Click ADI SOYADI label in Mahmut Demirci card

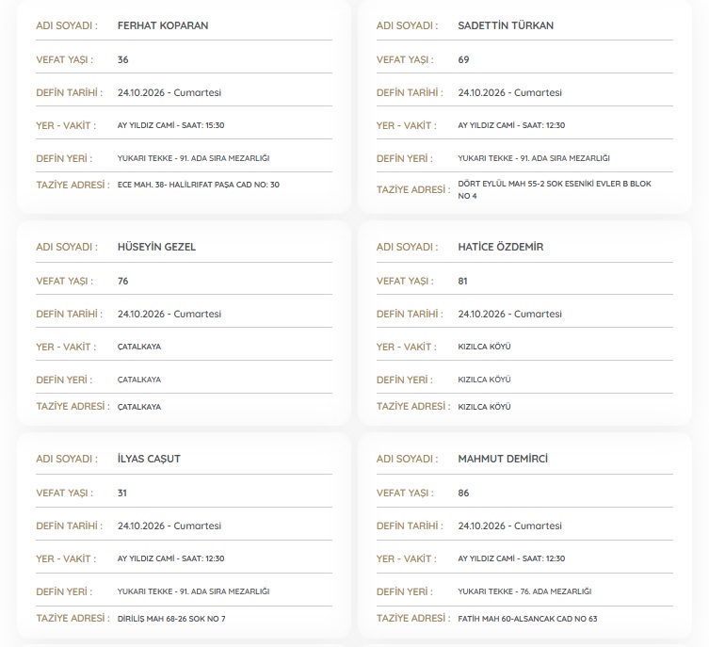pyautogui.click(x=408, y=459)
